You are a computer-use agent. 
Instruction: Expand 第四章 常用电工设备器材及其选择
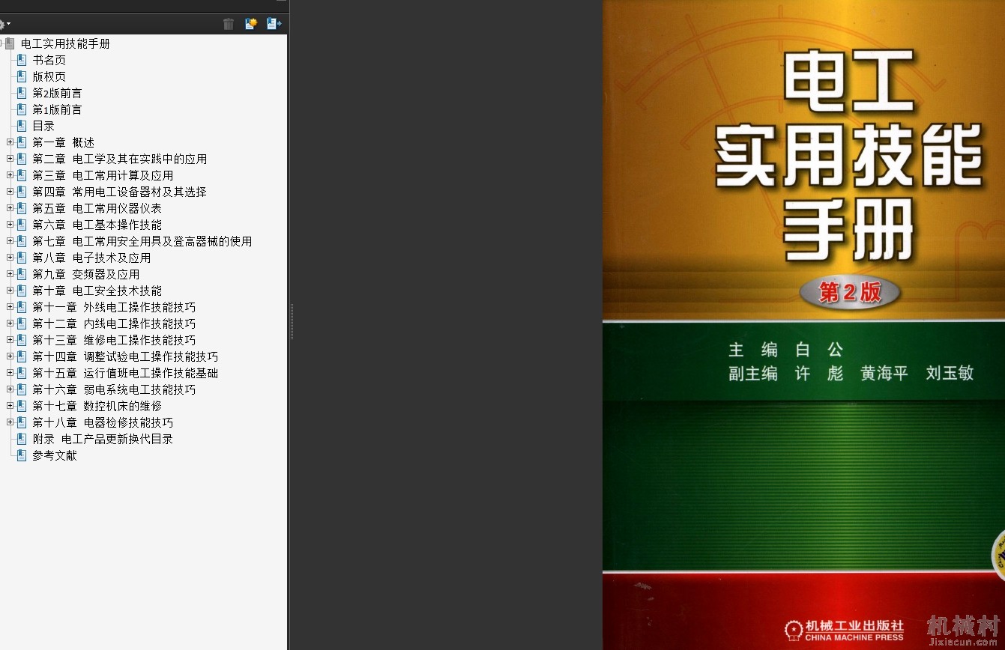point(10,192)
